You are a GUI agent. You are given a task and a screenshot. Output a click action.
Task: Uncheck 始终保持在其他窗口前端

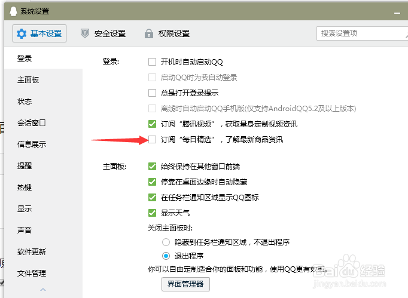tap(152, 166)
